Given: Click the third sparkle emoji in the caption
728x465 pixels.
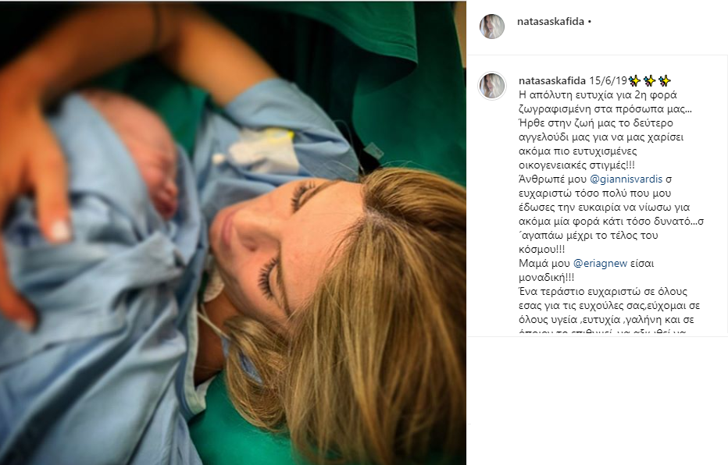Looking at the screenshot, I should (x=665, y=80).
